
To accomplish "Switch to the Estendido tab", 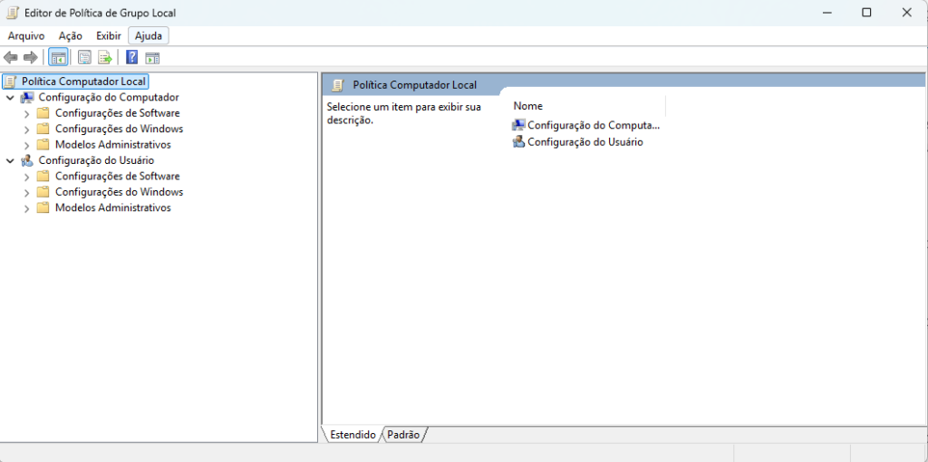I will pyautogui.click(x=353, y=435).
